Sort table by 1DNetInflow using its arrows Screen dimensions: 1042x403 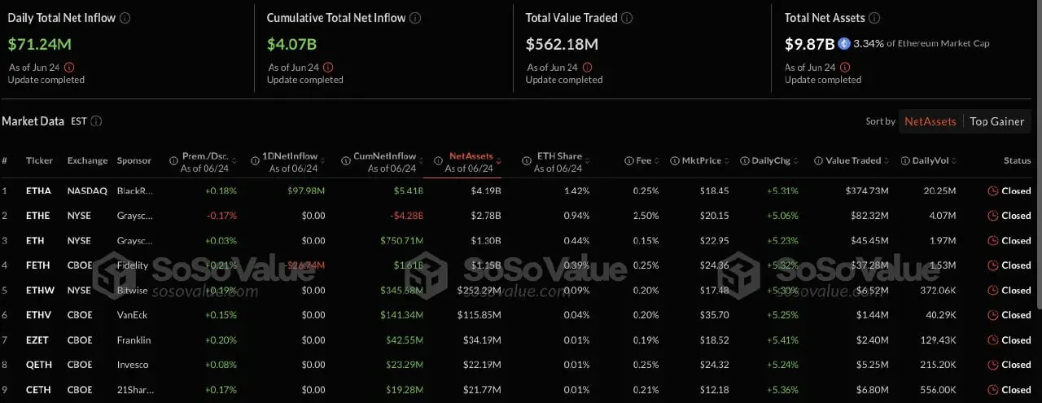(323, 161)
